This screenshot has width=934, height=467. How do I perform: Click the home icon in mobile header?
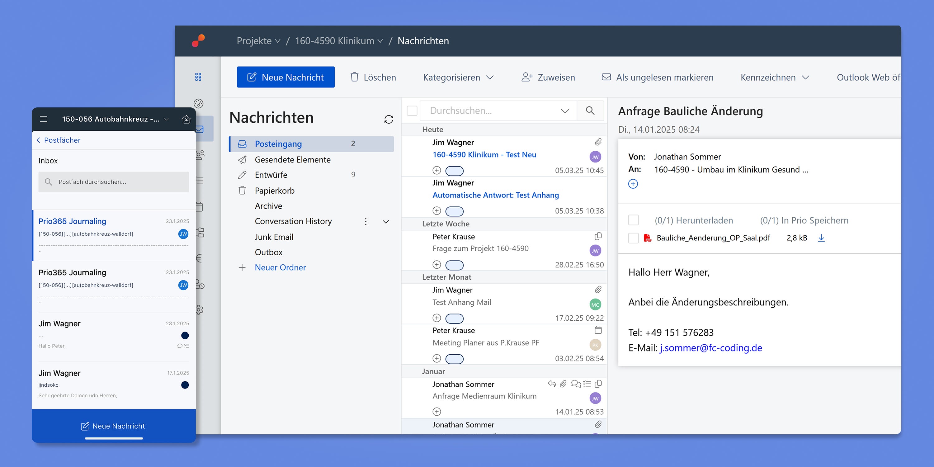click(186, 119)
